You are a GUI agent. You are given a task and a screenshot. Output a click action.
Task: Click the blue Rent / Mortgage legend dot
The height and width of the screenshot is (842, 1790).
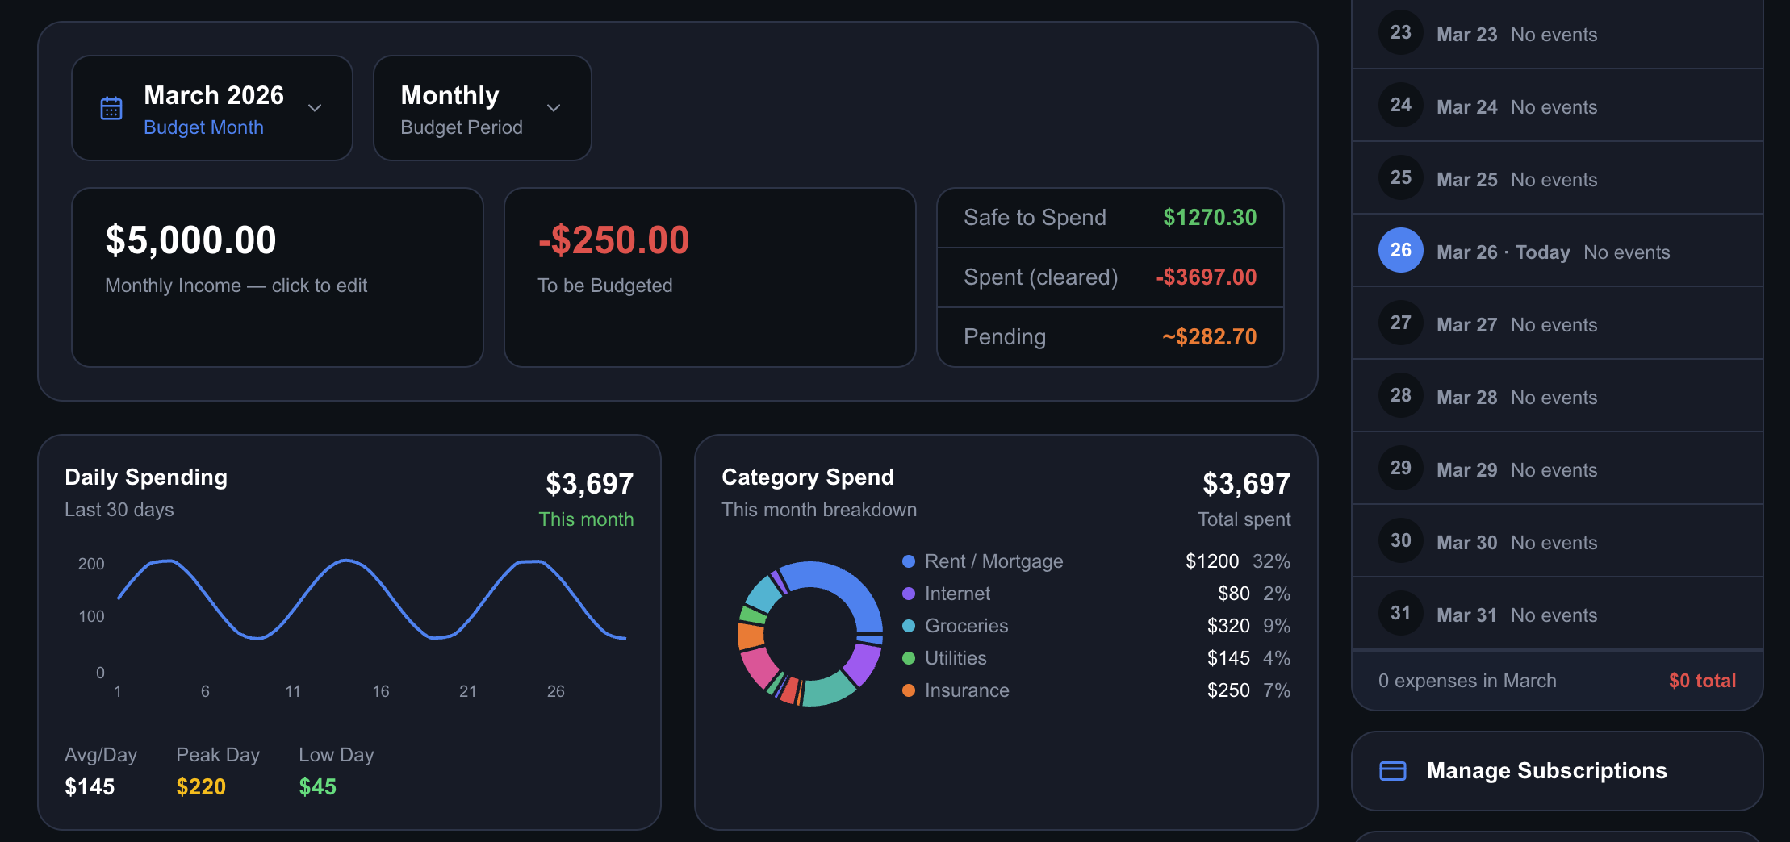point(909,561)
